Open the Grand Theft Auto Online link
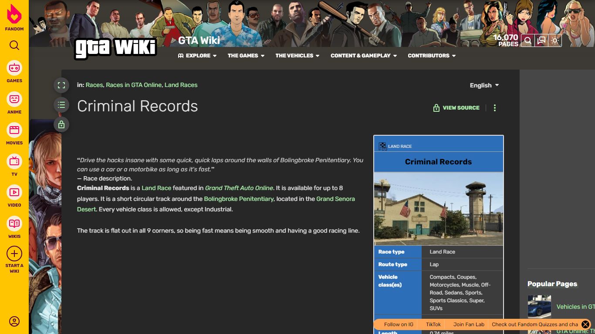The image size is (595, 334). pos(239,188)
